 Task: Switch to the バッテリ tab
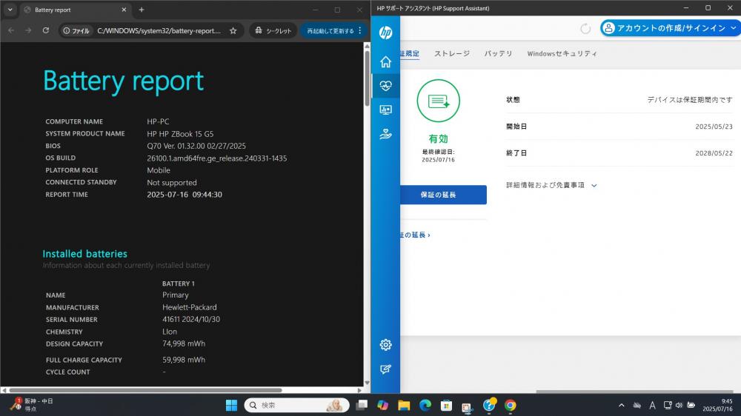click(x=498, y=54)
